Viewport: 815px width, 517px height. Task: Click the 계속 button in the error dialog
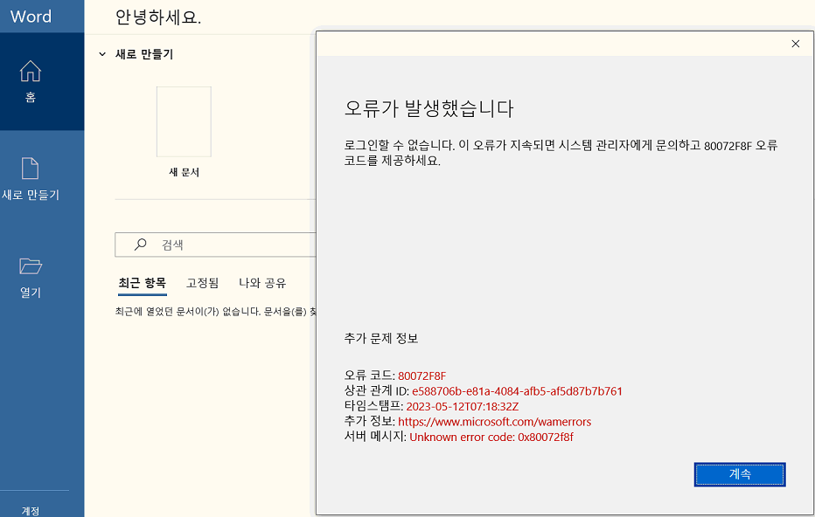tap(740, 474)
